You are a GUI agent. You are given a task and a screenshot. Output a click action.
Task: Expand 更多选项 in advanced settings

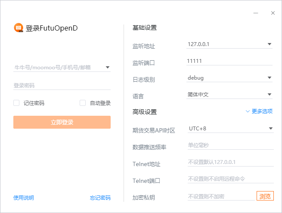[x=259, y=111]
